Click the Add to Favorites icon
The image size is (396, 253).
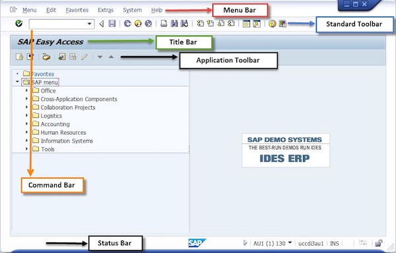[62, 57]
